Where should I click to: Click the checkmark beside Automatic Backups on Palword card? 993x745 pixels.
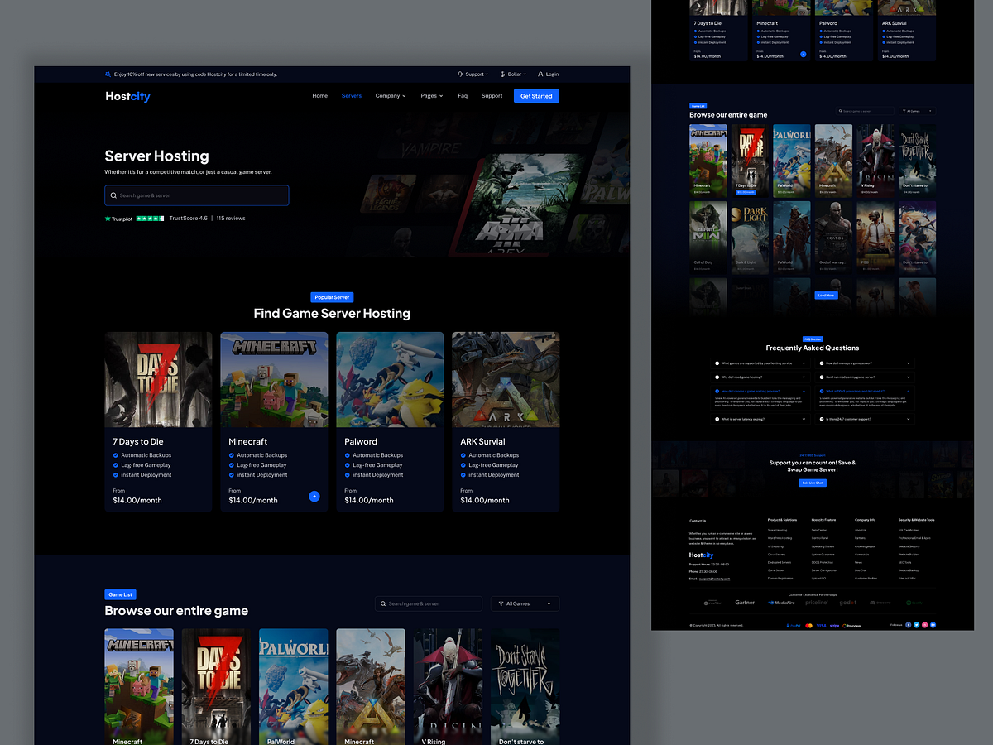click(348, 454)
